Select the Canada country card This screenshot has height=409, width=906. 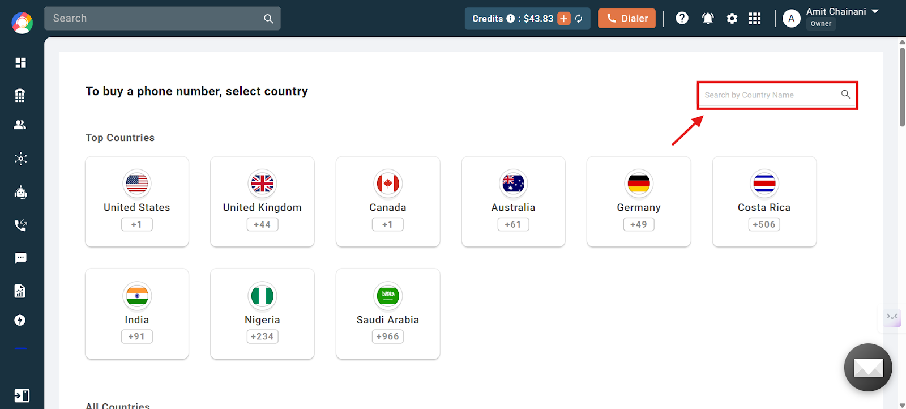pos(388,202)
